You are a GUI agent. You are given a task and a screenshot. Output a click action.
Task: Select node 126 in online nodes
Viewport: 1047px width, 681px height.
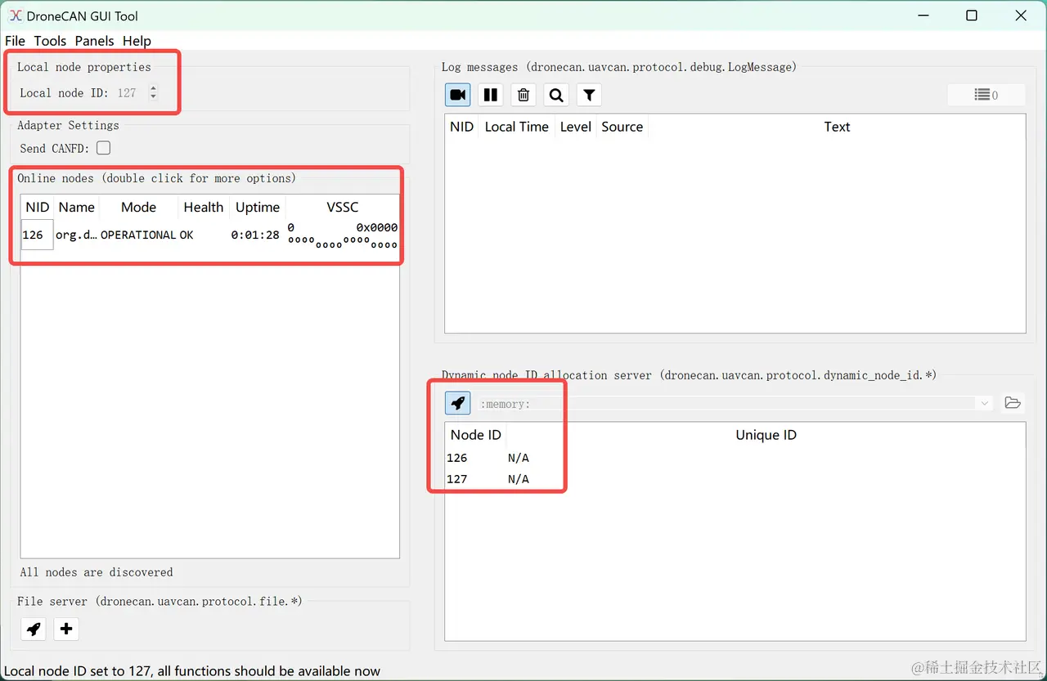37,235
